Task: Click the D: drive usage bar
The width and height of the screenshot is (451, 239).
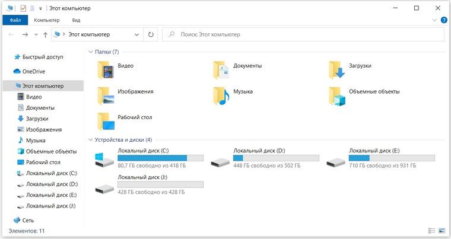Action: [x=276, y=158]
